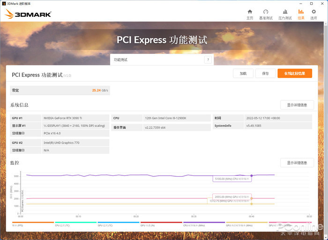The image size is (328, 240).
Task: Toggle the red GPU 负载 (%) legend series
Action: click(161, 224)
